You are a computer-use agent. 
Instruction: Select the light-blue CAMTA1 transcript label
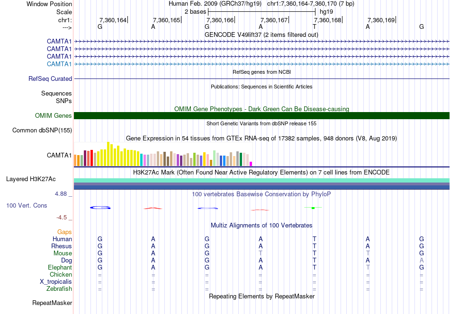tap(59, 64)
